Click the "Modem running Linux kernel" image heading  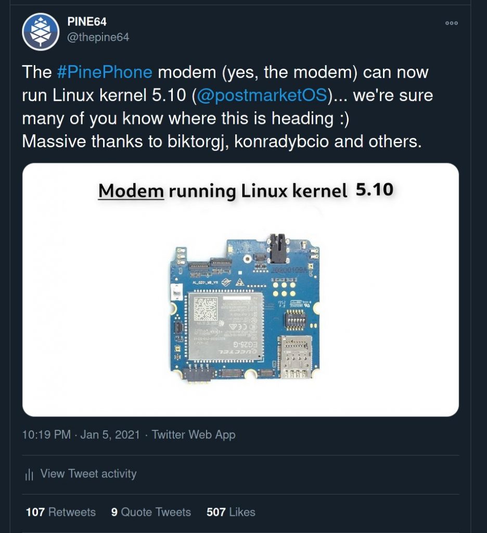pyautogui.click(x=223, y=192)
